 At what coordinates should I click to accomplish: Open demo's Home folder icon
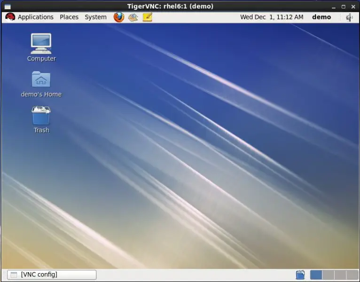click(41, 79)
